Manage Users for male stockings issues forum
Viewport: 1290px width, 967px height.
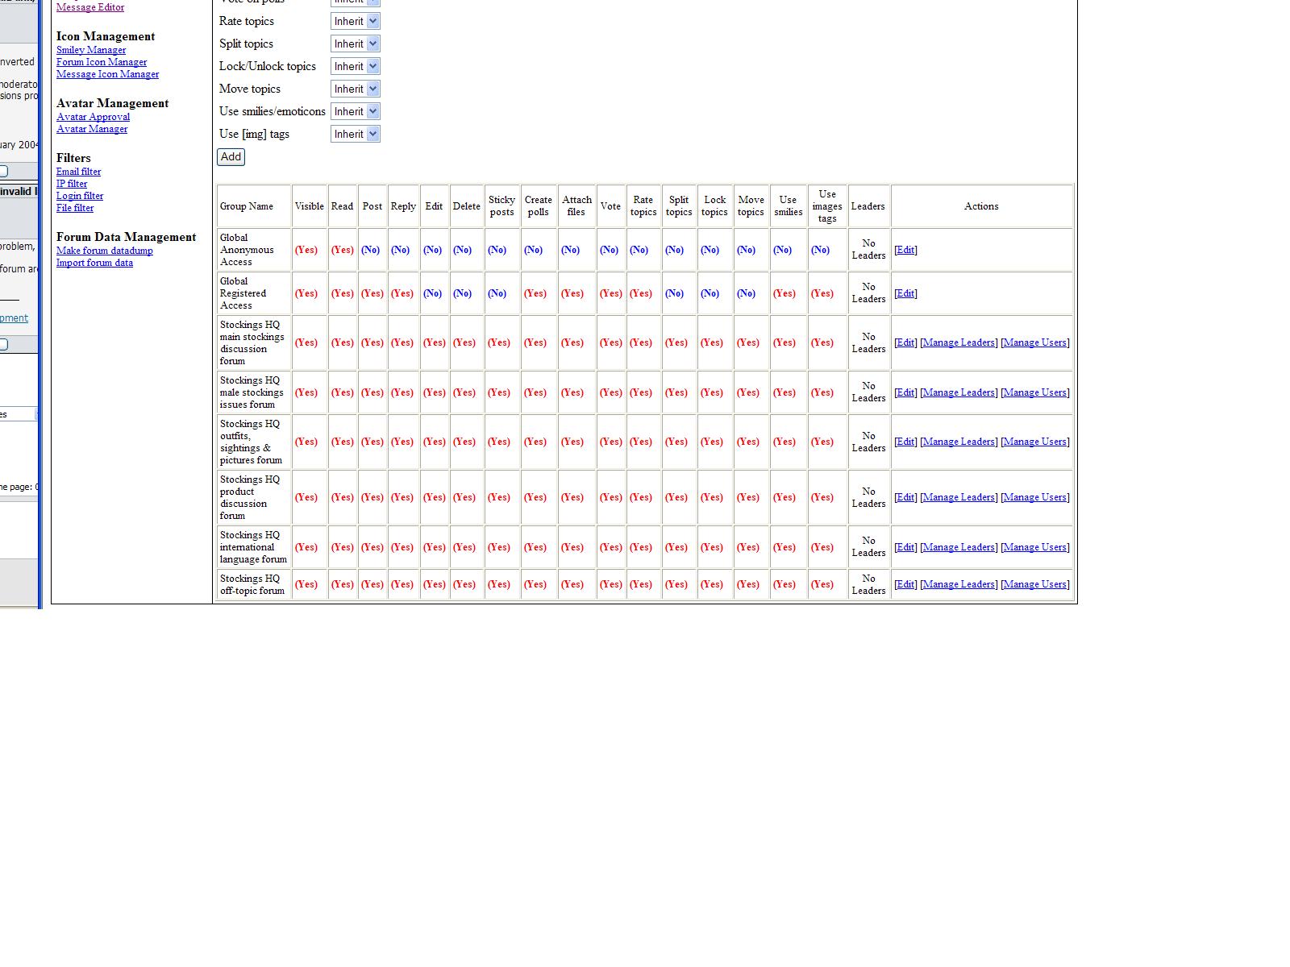(1035, 392)
